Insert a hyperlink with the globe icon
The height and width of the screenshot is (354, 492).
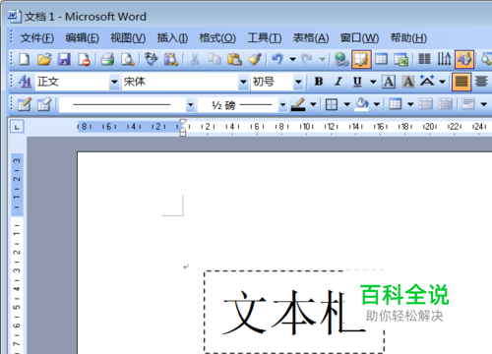(341, 60)
